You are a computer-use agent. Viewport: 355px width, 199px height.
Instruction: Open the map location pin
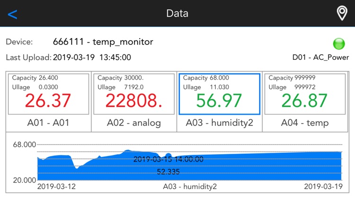tap(342, 13)
